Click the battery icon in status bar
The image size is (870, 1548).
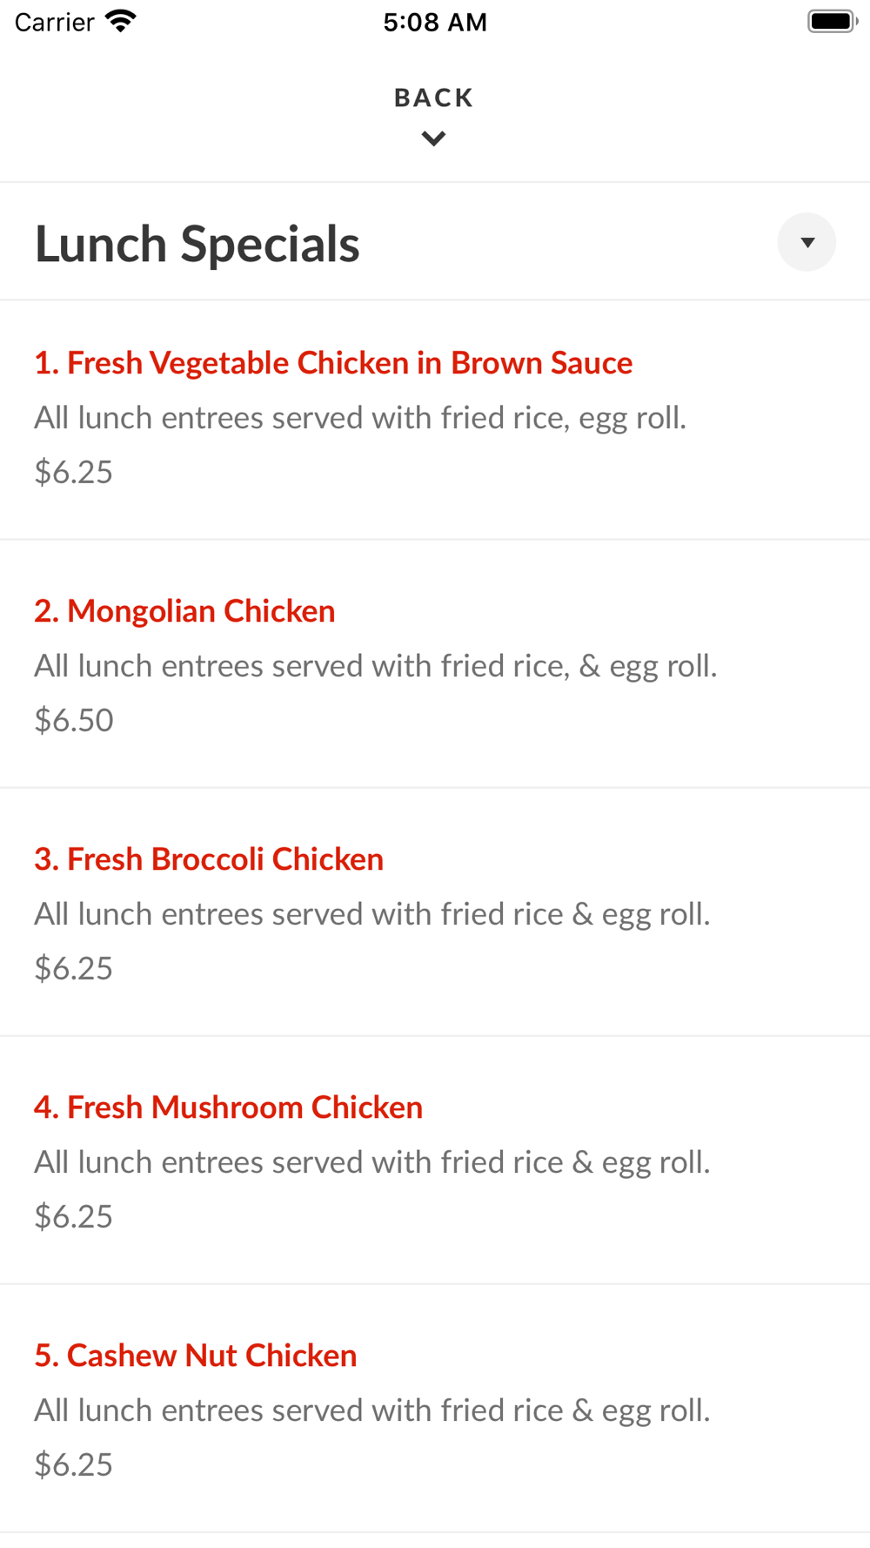click(x=832, y=21)
